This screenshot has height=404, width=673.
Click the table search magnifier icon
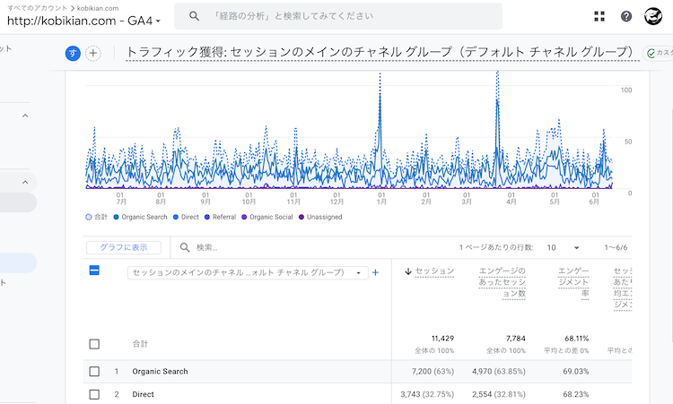(185, 247)
